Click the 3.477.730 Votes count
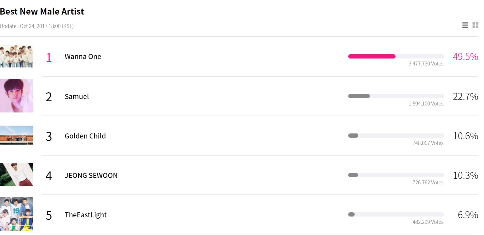 [x=426, y=64]
